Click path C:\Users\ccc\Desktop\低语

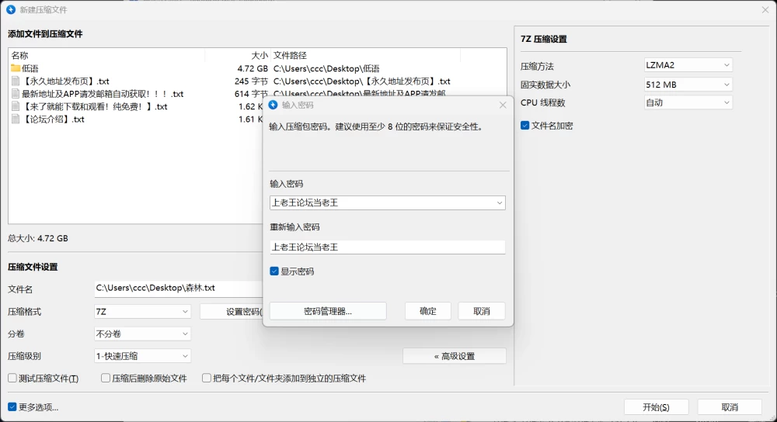[326, 68]
